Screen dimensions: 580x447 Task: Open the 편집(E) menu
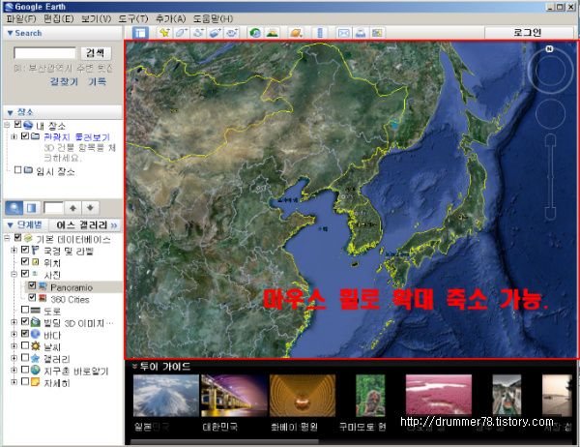point(58,18)
